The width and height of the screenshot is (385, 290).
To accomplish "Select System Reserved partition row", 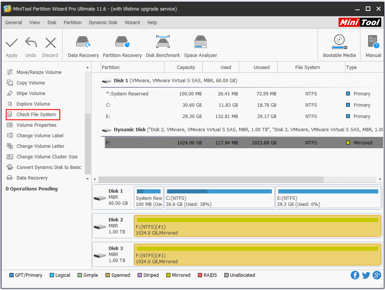I will click(244, 94).
